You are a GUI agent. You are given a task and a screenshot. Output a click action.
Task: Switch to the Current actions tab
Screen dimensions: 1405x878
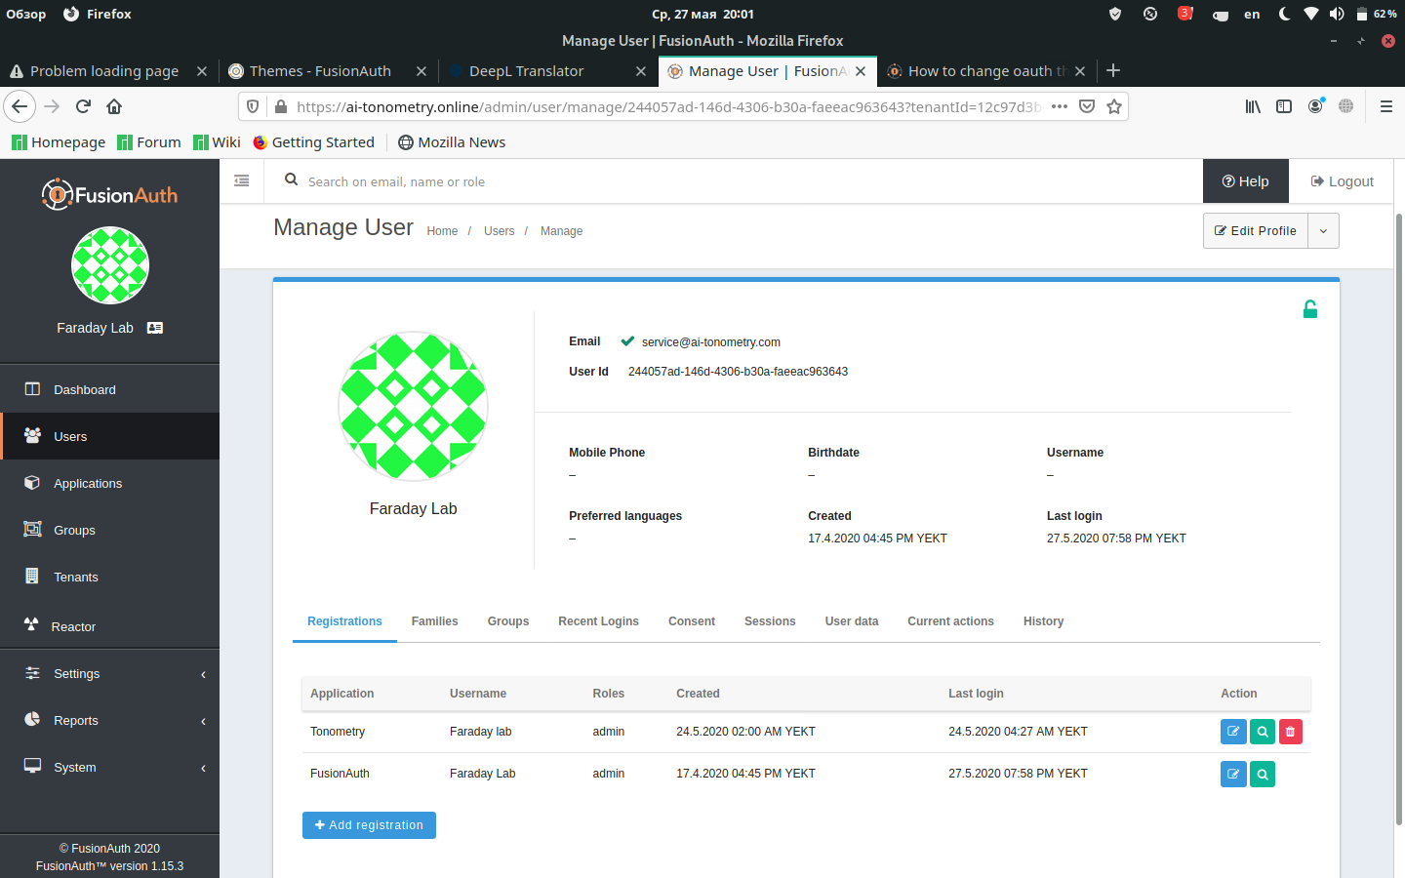tap(950, 621)
